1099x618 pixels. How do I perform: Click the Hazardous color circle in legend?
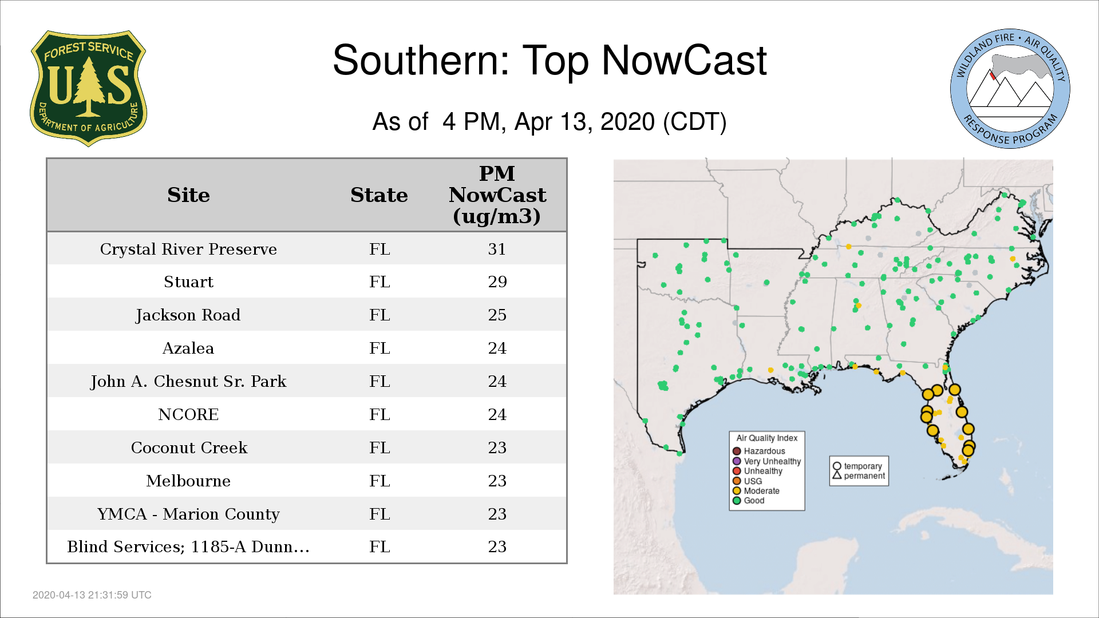point(737,451)
